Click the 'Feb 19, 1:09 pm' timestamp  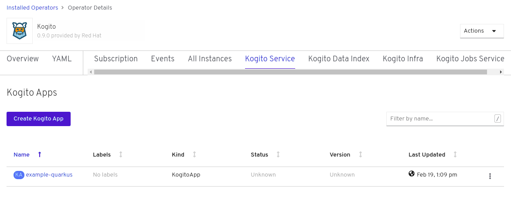tap(437, 175)
